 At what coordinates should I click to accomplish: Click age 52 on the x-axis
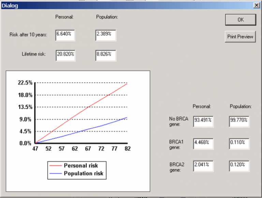coord(48,149)
